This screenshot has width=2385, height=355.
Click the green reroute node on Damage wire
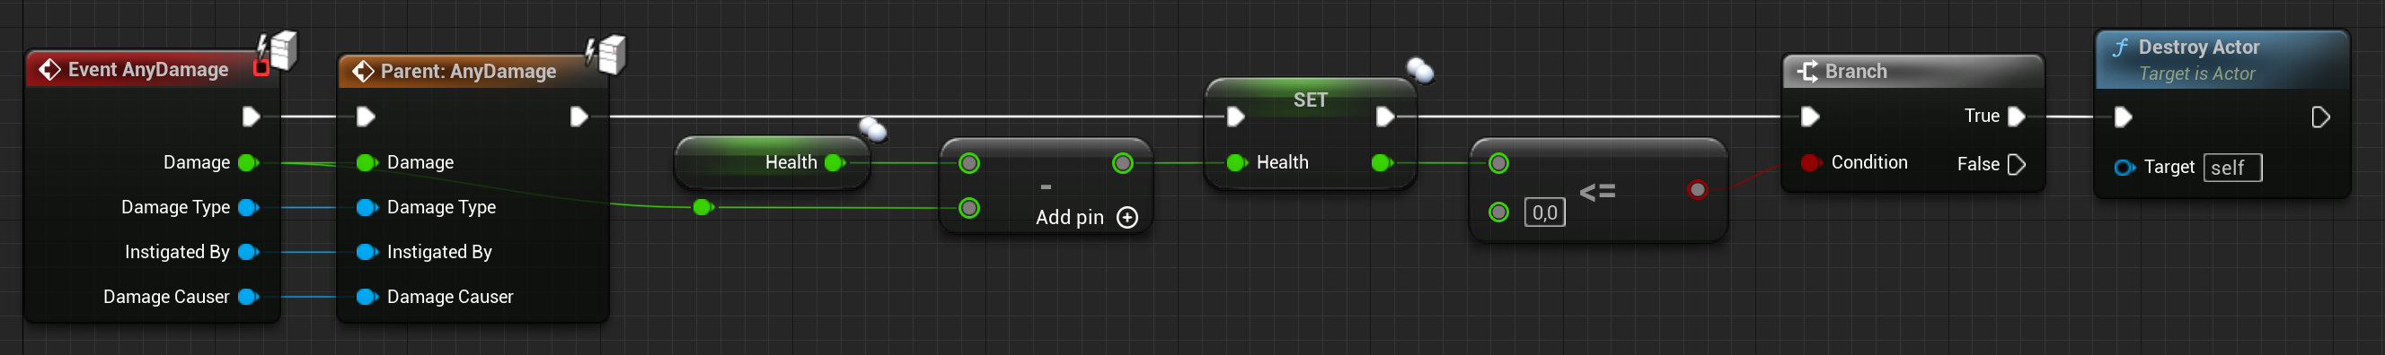click(x=702, y=207)
